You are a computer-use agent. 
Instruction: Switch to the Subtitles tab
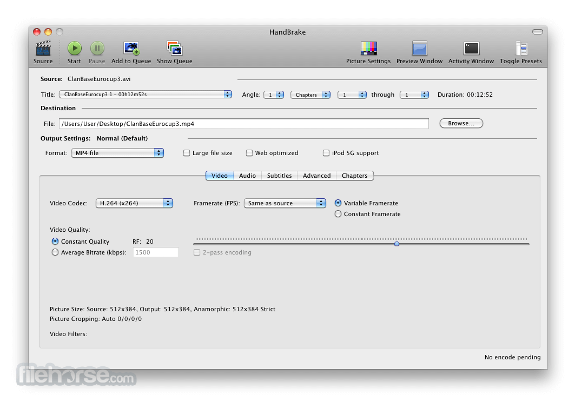coord(280,176)
